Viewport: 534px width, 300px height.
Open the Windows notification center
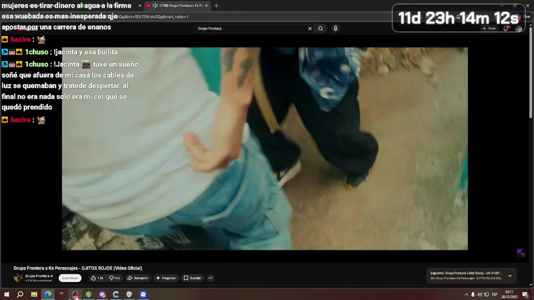pyautogui.click(x=525, y=295)
